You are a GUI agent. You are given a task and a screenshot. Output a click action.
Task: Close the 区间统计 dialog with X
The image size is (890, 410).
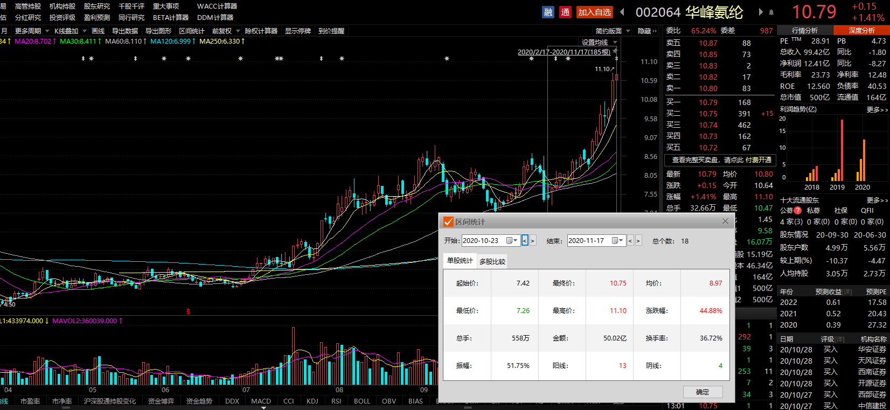[x=725, y=221]
